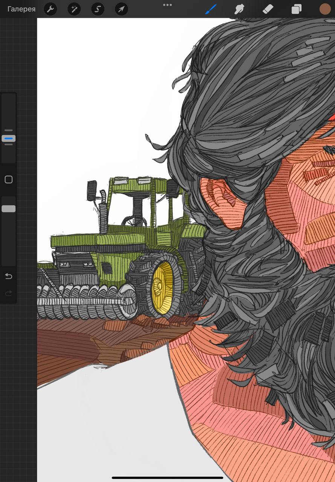Select the Brush paint tool

click(211, 9)
